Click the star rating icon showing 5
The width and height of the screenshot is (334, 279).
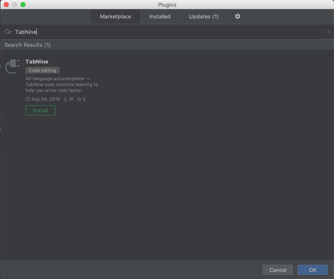pyautogui.click(x=79, y=99)
